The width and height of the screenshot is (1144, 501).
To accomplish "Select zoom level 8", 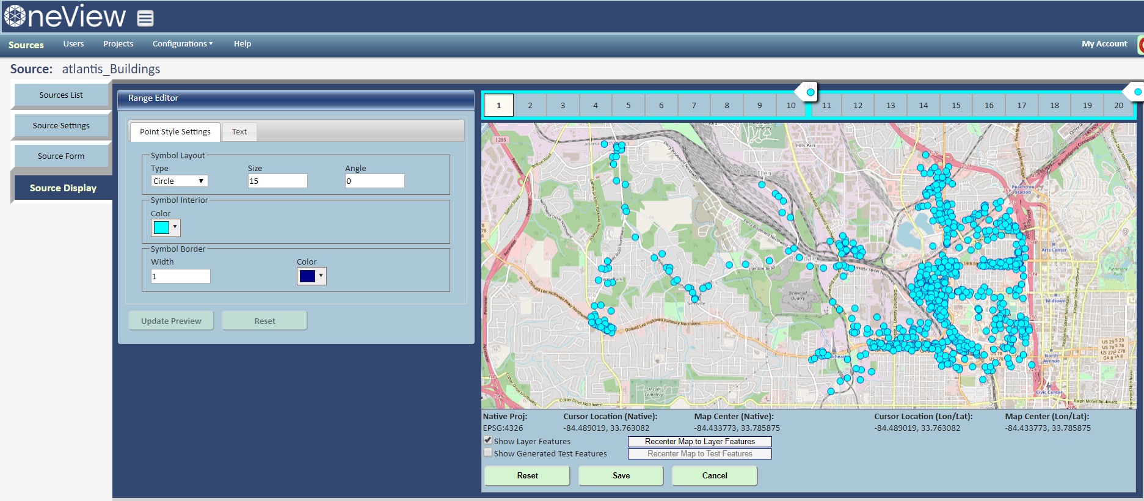I will point(727,105).
